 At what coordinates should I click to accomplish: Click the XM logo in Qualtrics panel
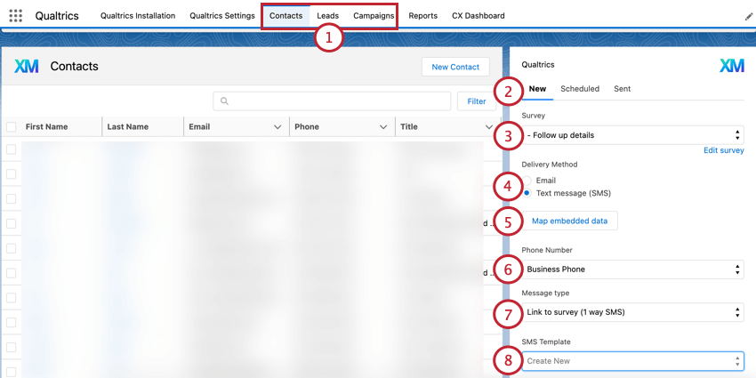click(731, 66)
